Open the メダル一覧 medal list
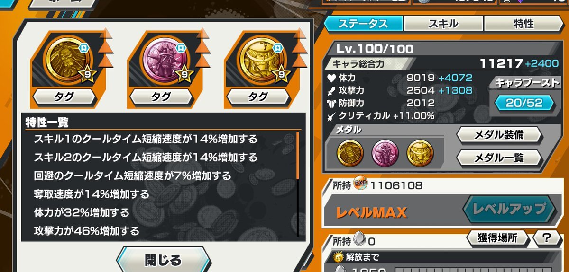569x272 pixels. 499,157
